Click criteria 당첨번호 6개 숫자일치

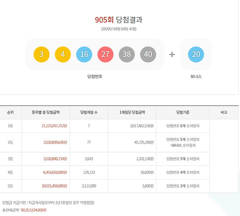(183, 126)
